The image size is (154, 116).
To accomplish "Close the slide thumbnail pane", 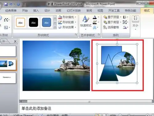I will pyautogui.click(x=15, y=41).
